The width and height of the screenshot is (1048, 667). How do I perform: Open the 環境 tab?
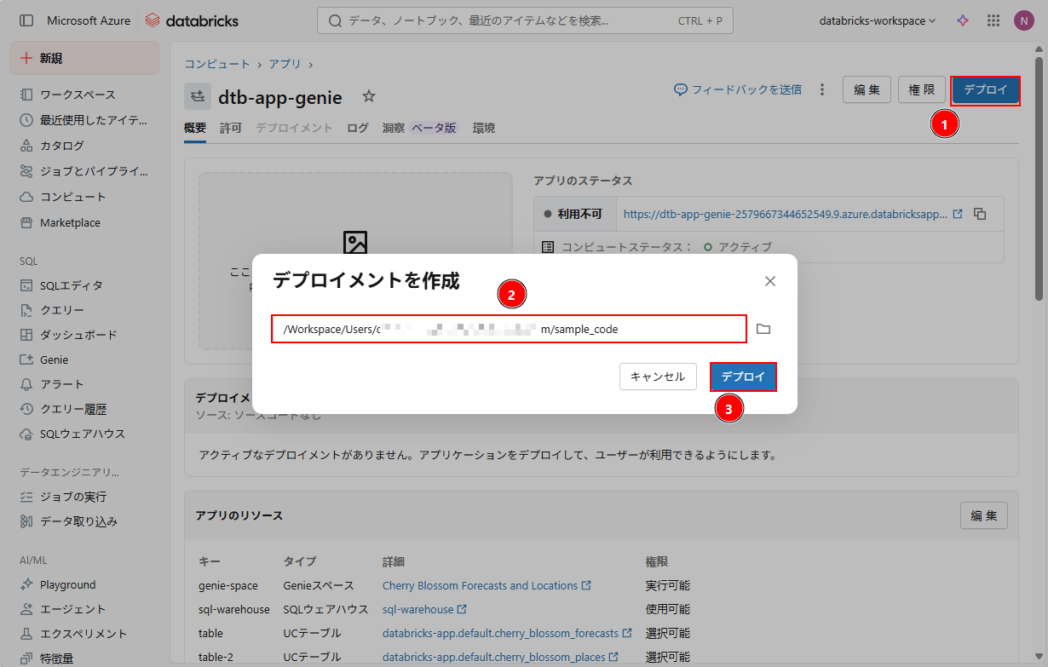[x=484, y=128]
